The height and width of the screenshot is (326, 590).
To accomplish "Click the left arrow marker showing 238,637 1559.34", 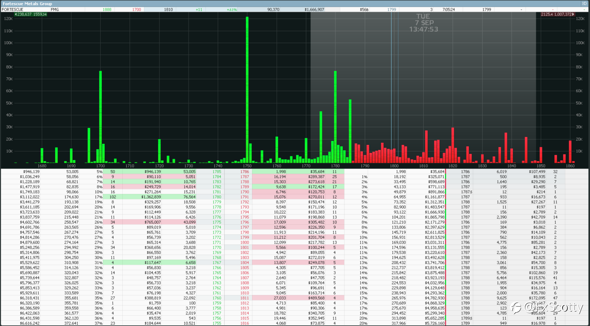I will click(x=31, y=14).
